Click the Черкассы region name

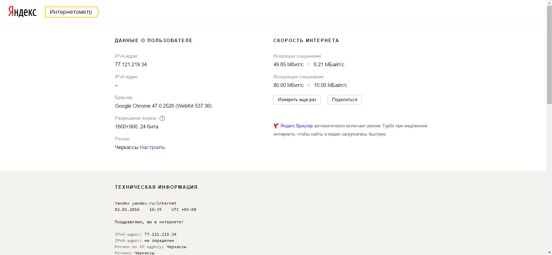[x=127, y=147]
